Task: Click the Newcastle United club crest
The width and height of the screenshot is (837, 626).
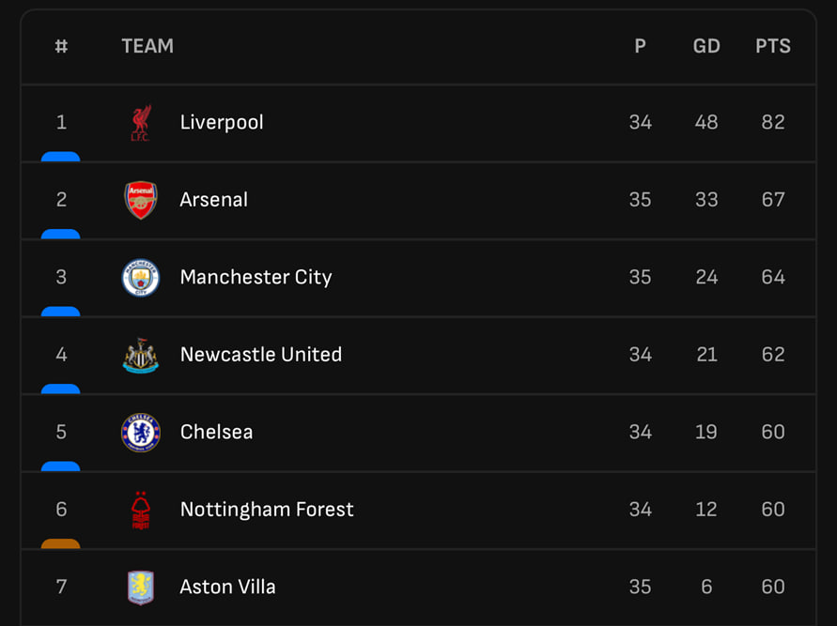Action: coord(141,355)
